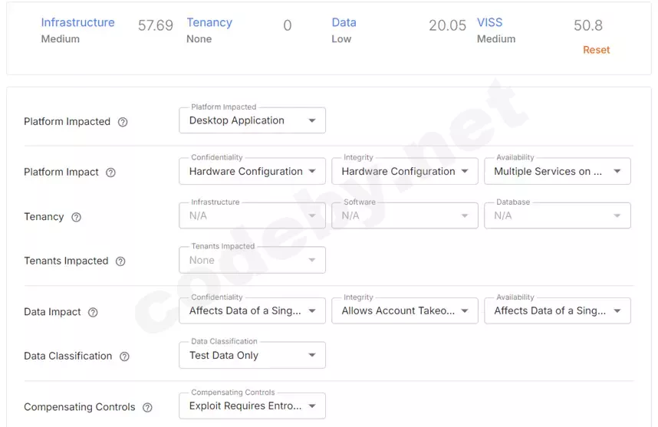
Task: Click the Data Impact help icon
Action: pyautogui.click(x=93, y=313)
